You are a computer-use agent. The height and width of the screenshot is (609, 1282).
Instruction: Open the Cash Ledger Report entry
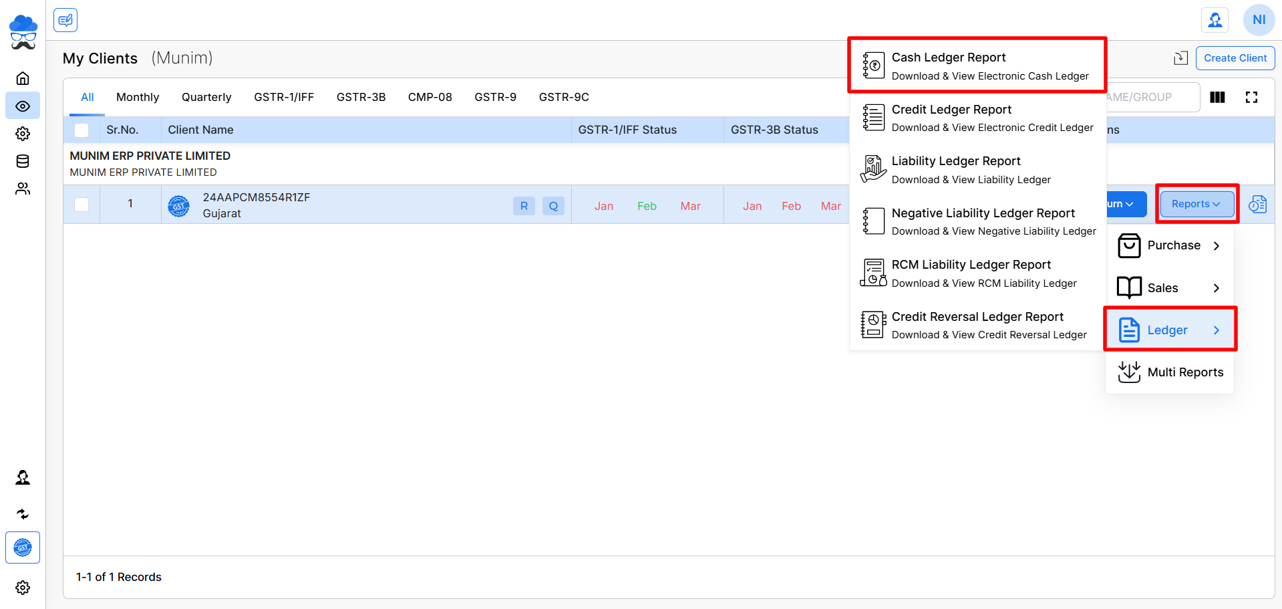pyautogui.click(x=977, y=66)
